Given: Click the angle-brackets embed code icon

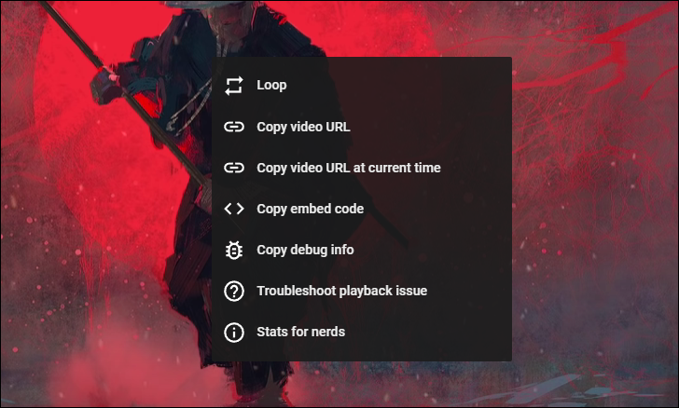Looking at the screenshot, I should 234,209.
